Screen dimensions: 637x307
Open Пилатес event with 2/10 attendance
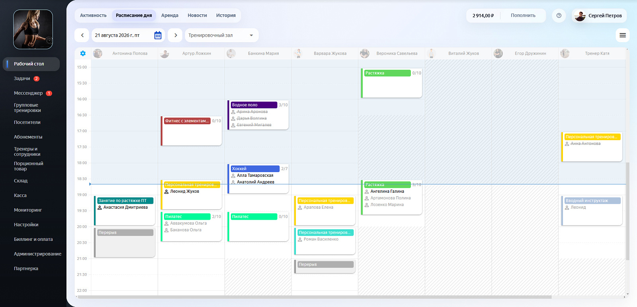tap(191, 227)
